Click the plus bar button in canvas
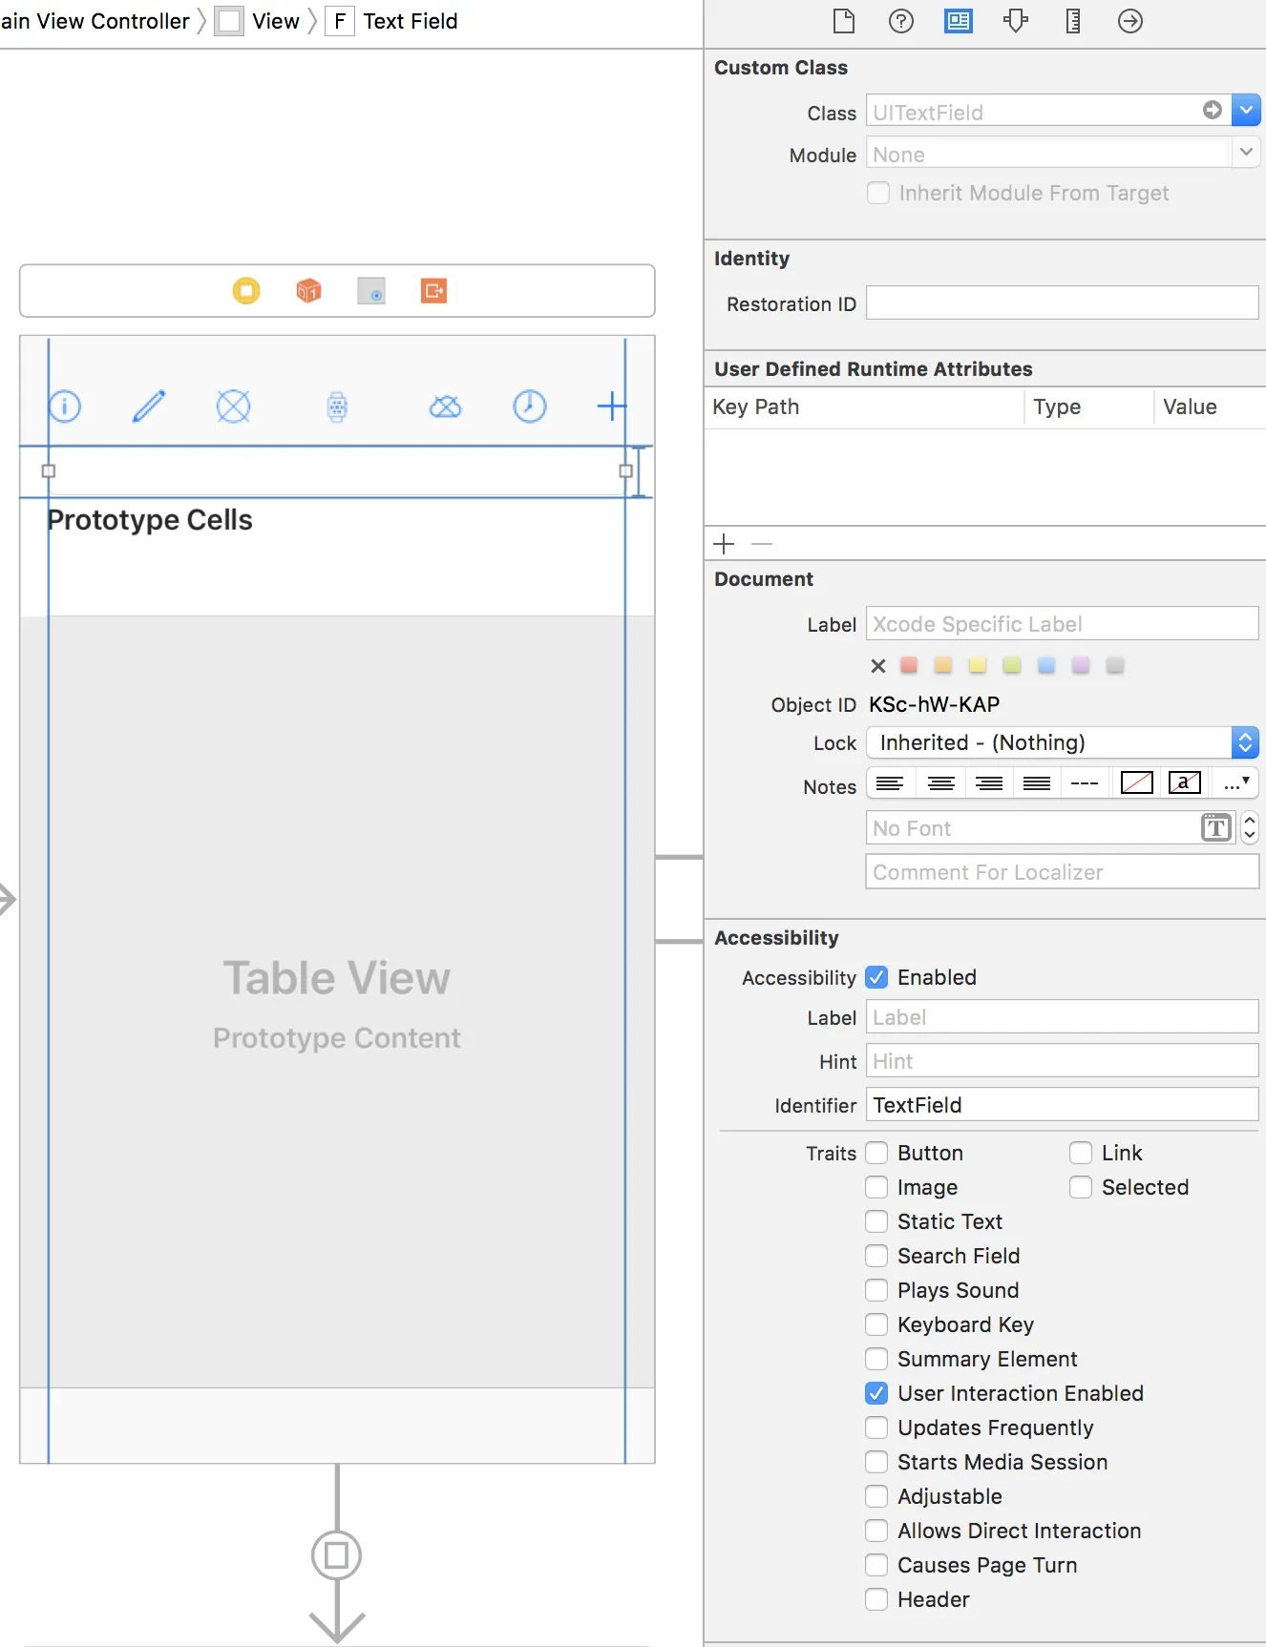The height and width of the screenshot is (1647, 1266). (612, 407)
